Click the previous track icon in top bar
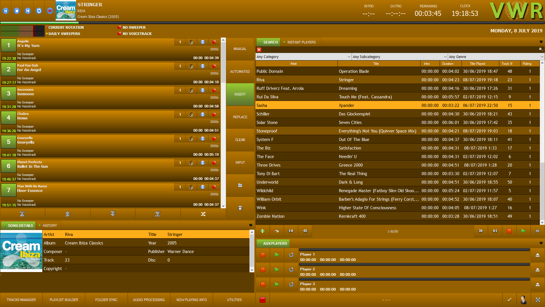 [28, 11]
